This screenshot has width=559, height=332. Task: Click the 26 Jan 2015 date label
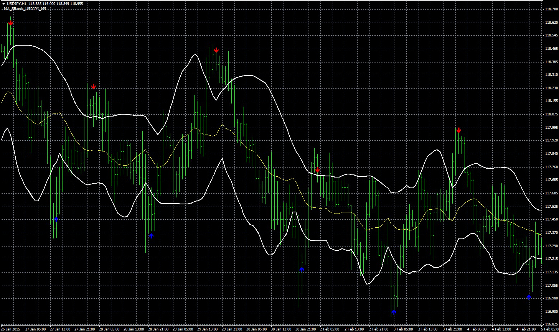click(11, 329)
